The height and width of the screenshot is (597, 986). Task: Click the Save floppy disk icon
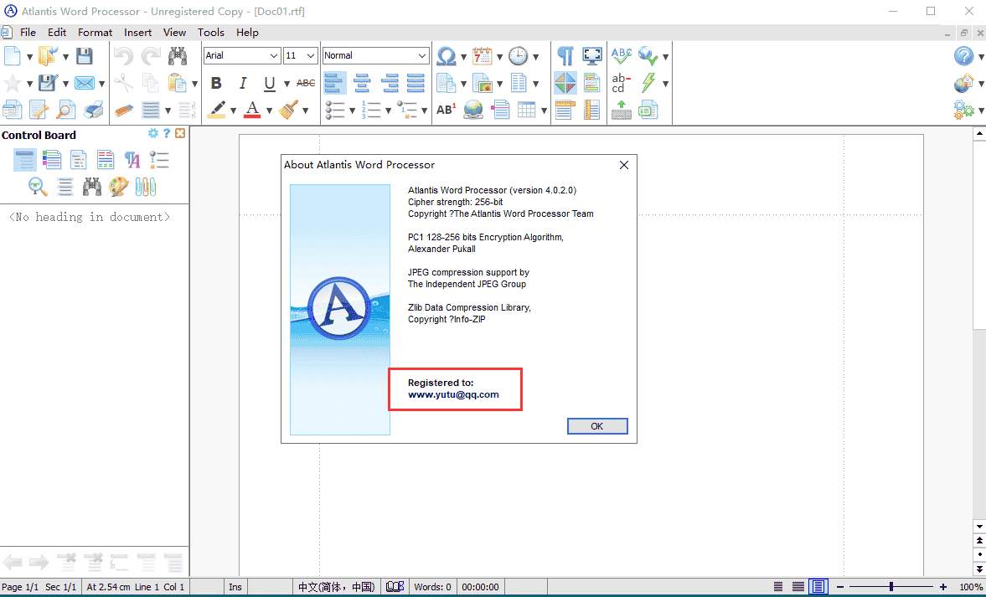coord(84,56)
